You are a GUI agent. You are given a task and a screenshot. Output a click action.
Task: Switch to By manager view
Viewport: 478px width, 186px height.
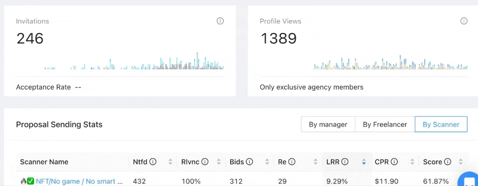coord(328,124)
